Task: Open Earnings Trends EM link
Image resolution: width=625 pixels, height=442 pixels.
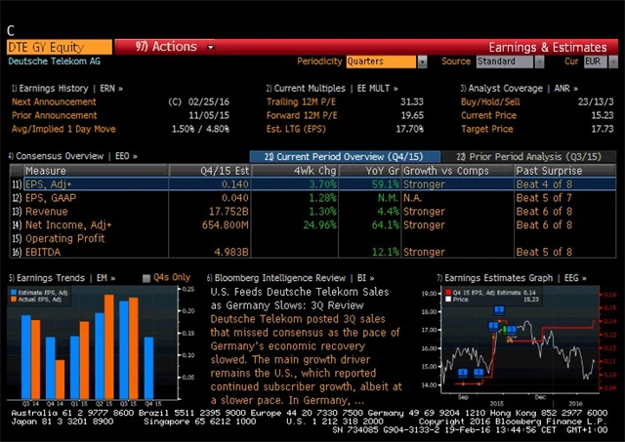Action: tap(62, 278)
